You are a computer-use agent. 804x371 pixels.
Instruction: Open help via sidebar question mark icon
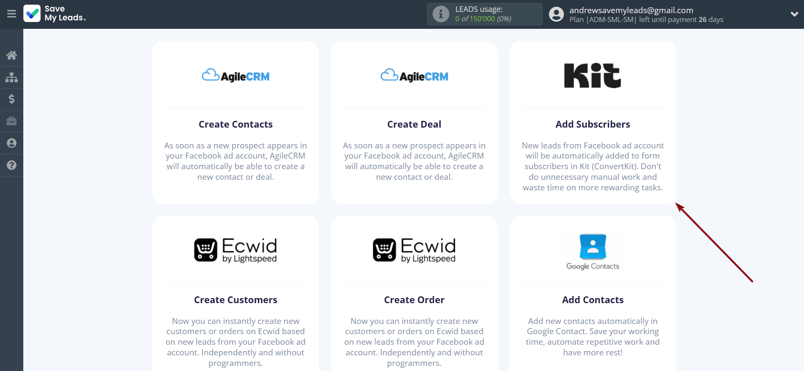click(x=11, y=165)
